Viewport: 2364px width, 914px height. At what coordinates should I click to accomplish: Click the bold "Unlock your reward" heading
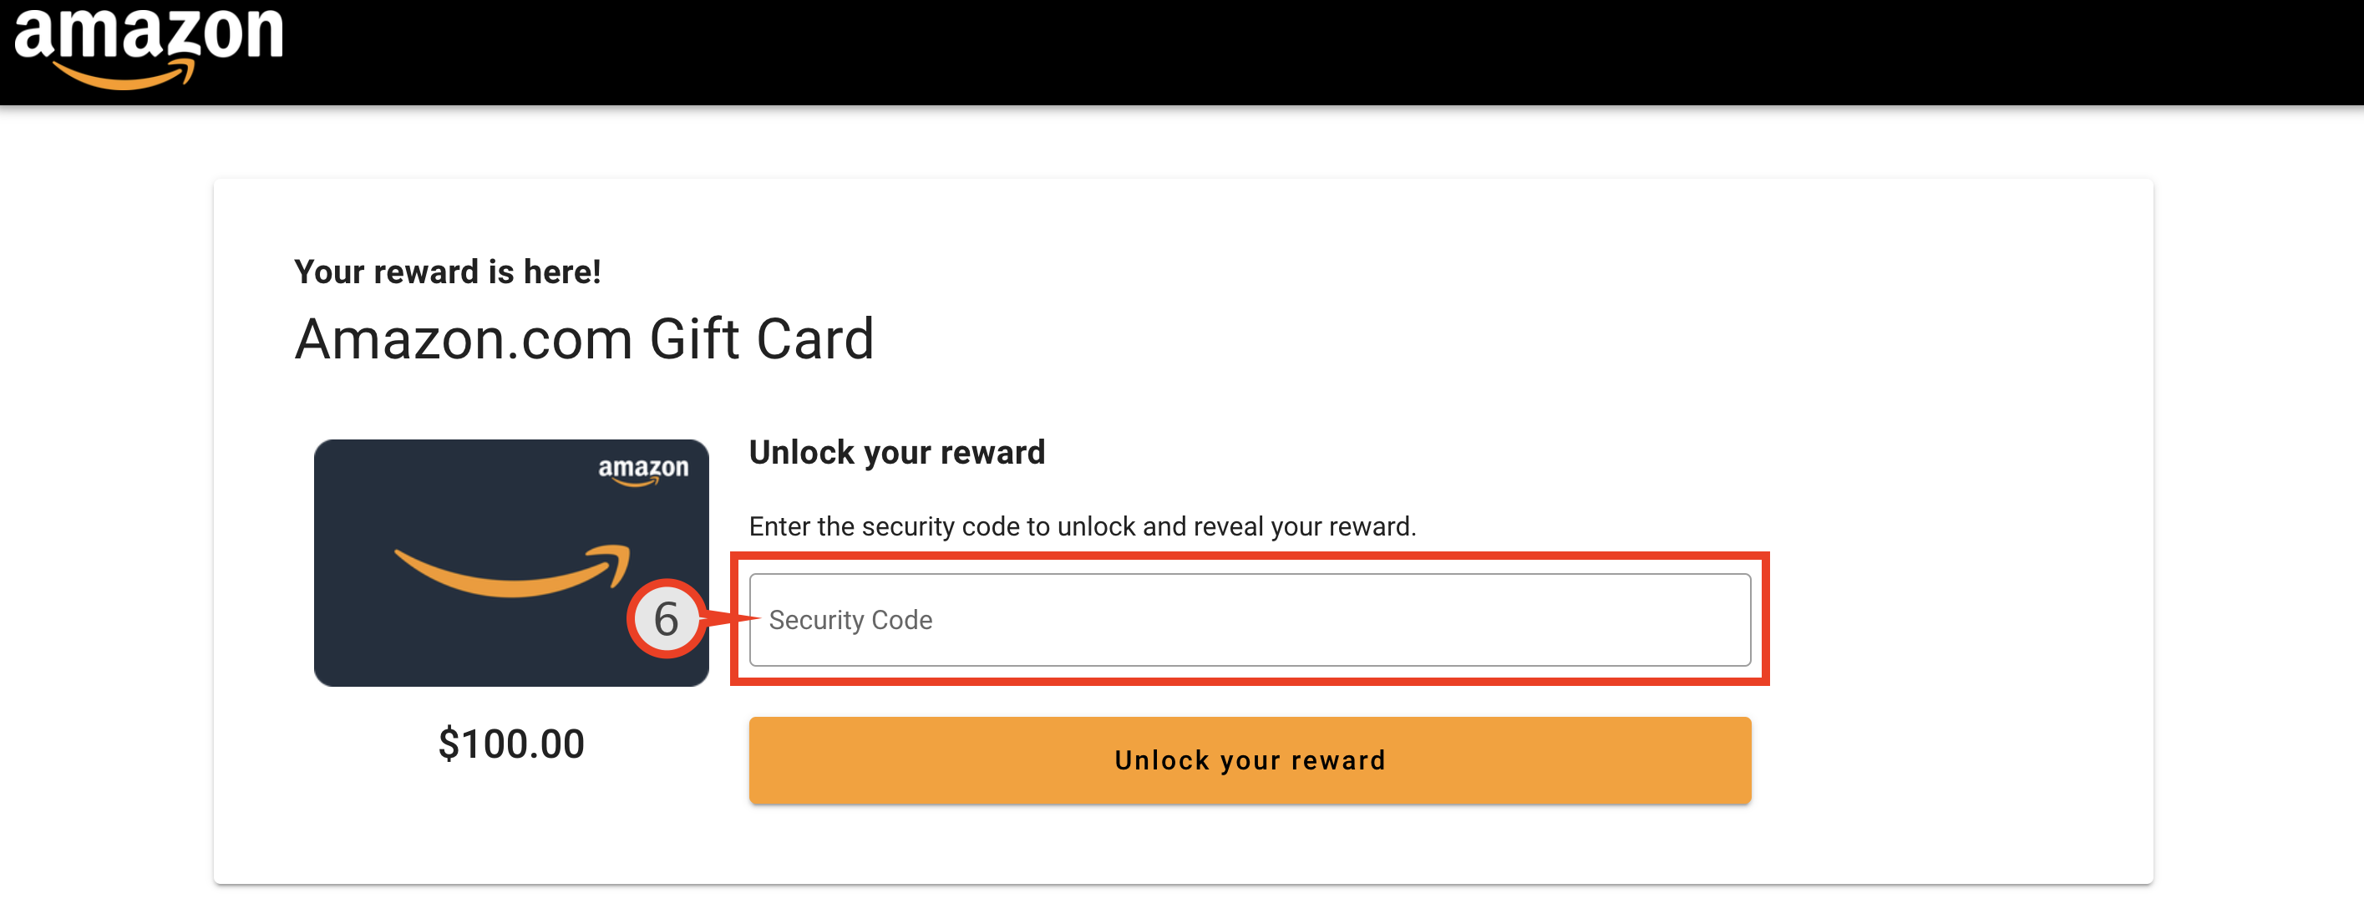[x=896, y=451]
